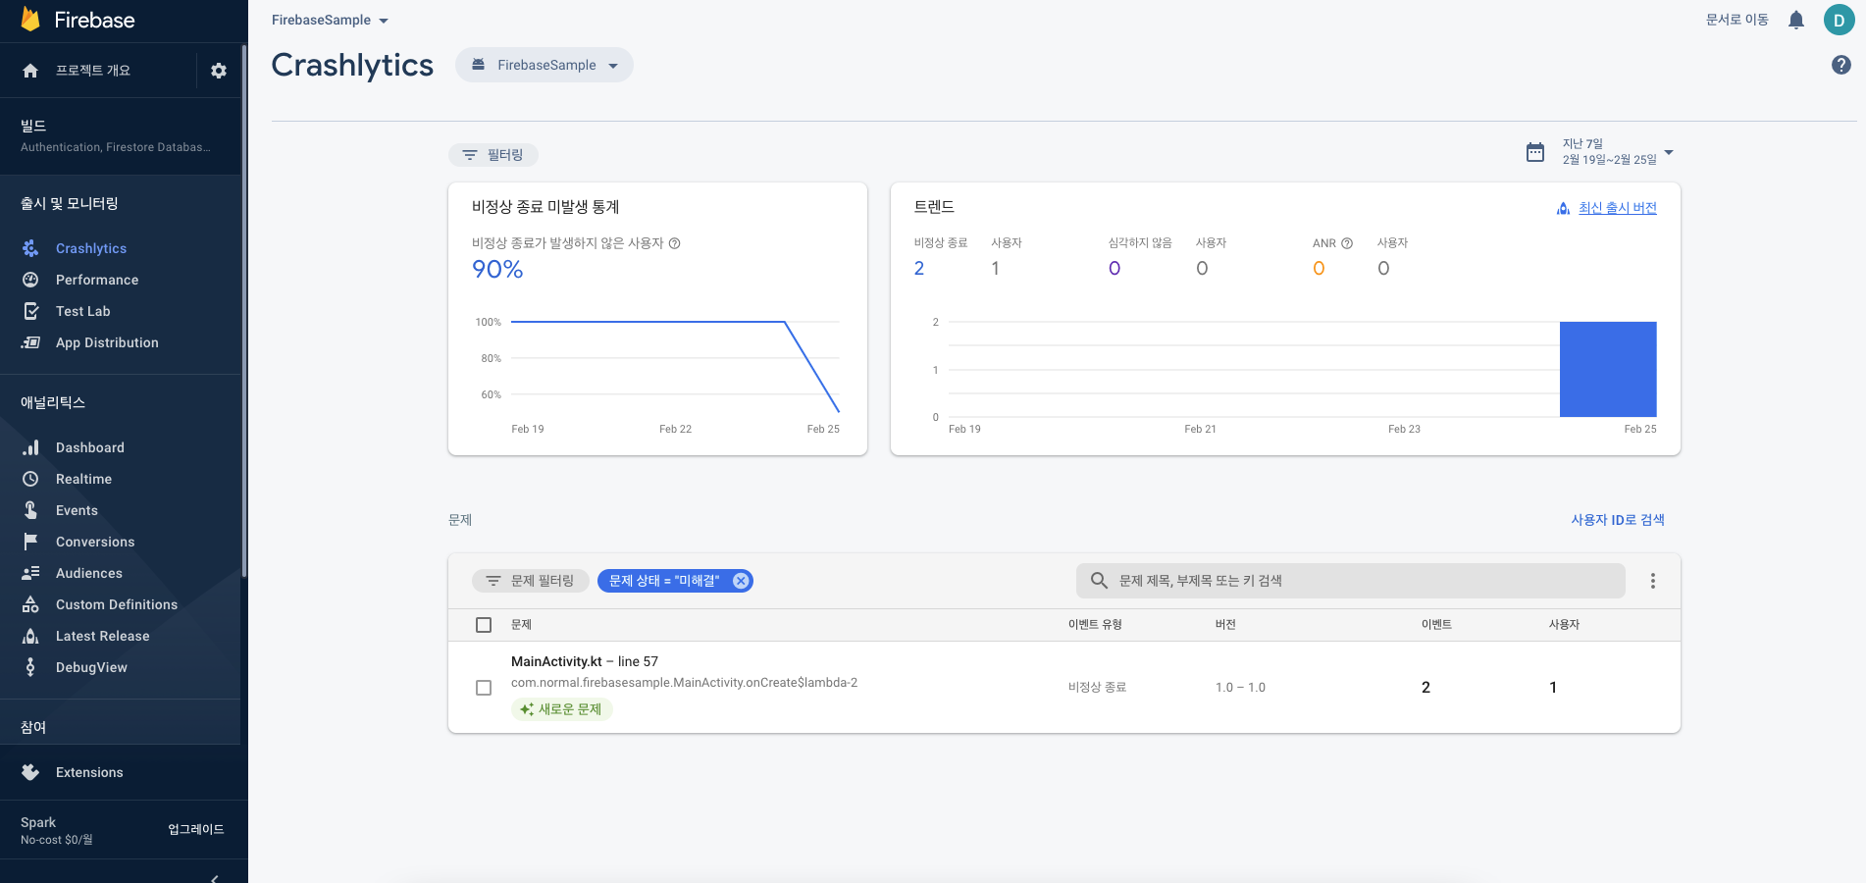Click the 버전 column header
The height and width of the screenshot is (883, 1866).
[1225, 625]
